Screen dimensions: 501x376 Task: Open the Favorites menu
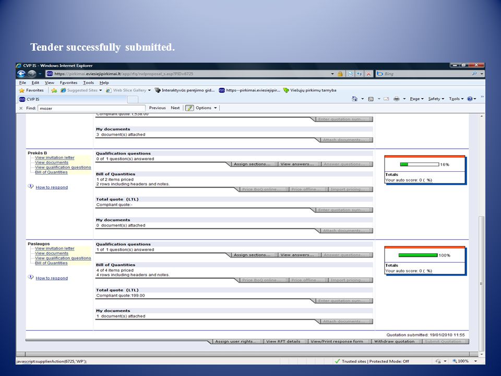(x=69, y=83)
